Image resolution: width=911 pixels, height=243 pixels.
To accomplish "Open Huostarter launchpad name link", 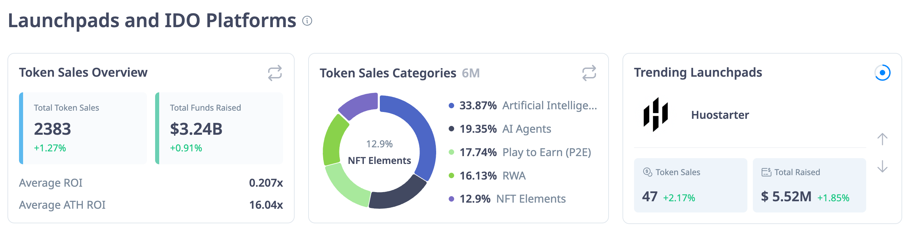I will (720, 115).
